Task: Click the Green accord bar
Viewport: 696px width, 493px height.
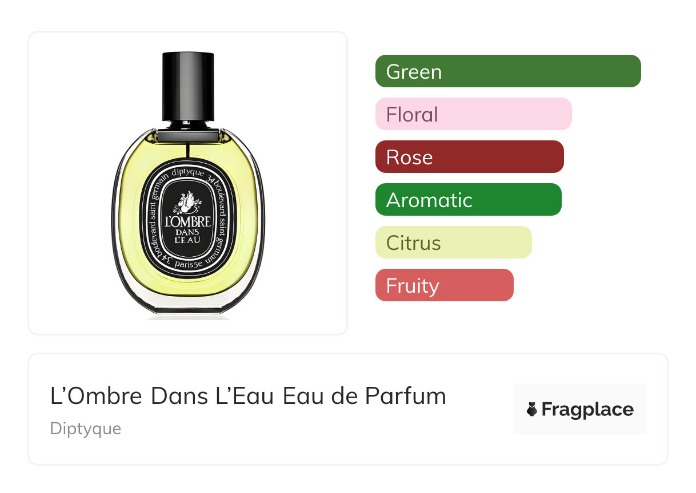Action: pos(508,71)
